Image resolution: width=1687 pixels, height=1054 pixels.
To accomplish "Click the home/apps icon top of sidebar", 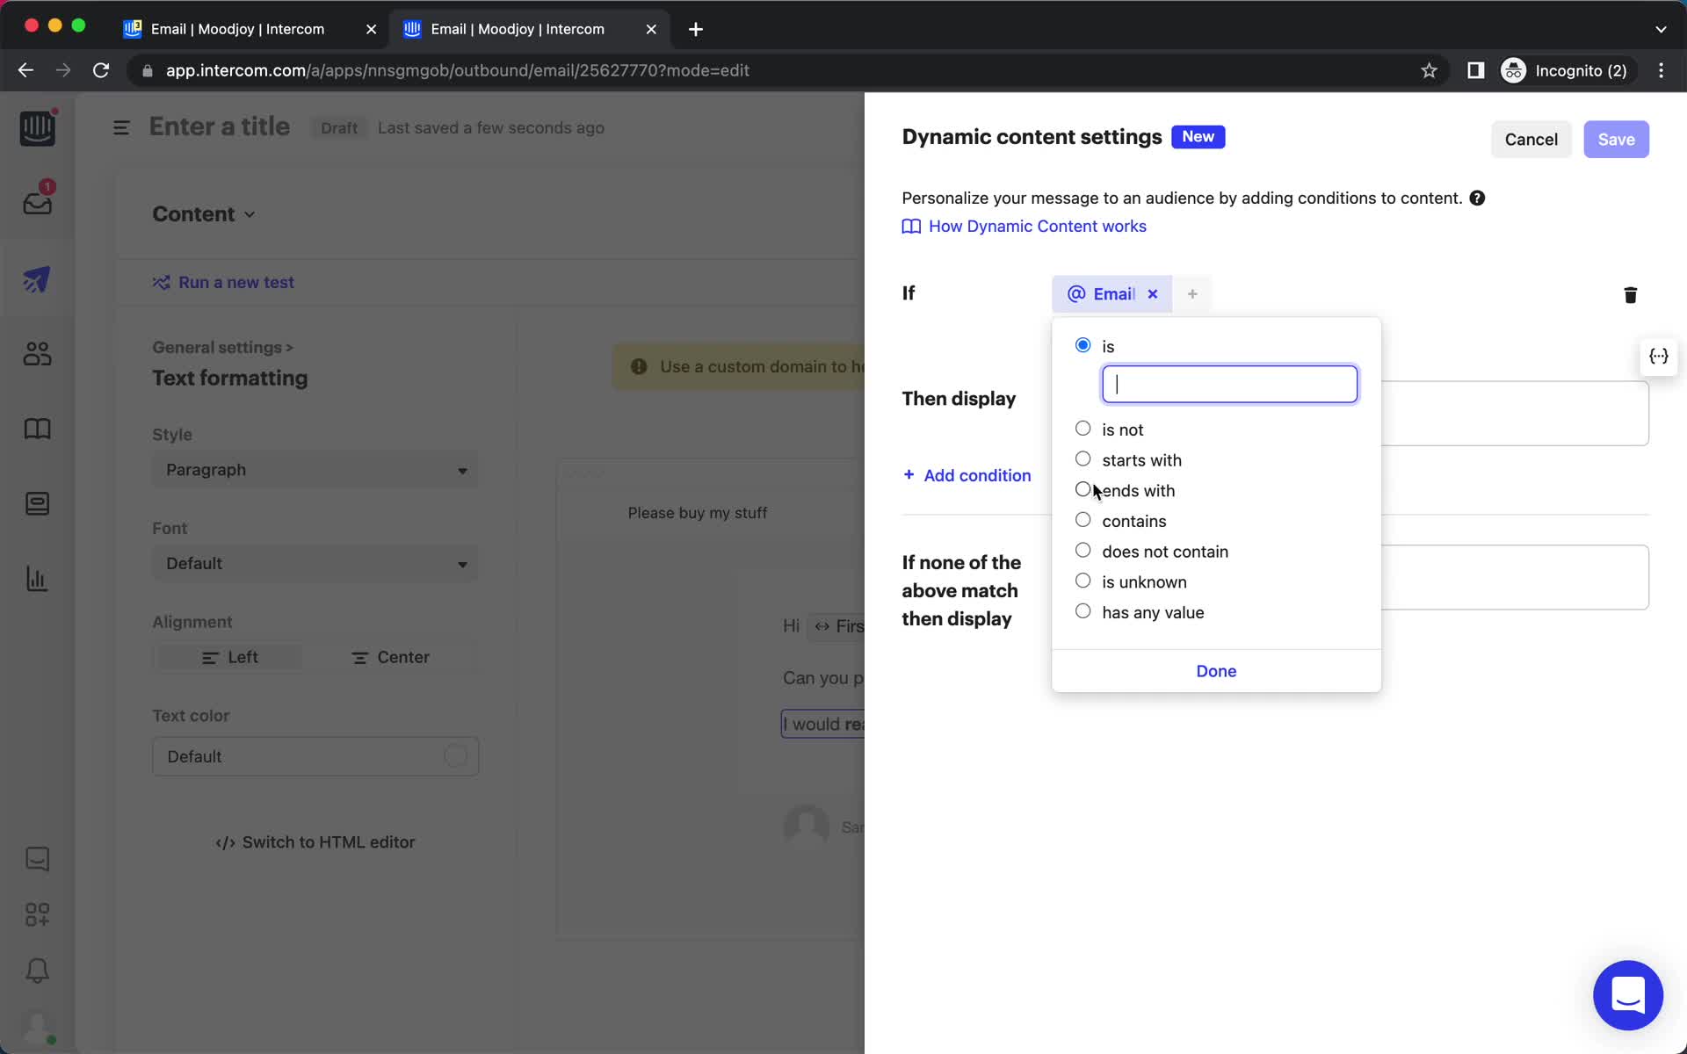I will coord(36,127).
